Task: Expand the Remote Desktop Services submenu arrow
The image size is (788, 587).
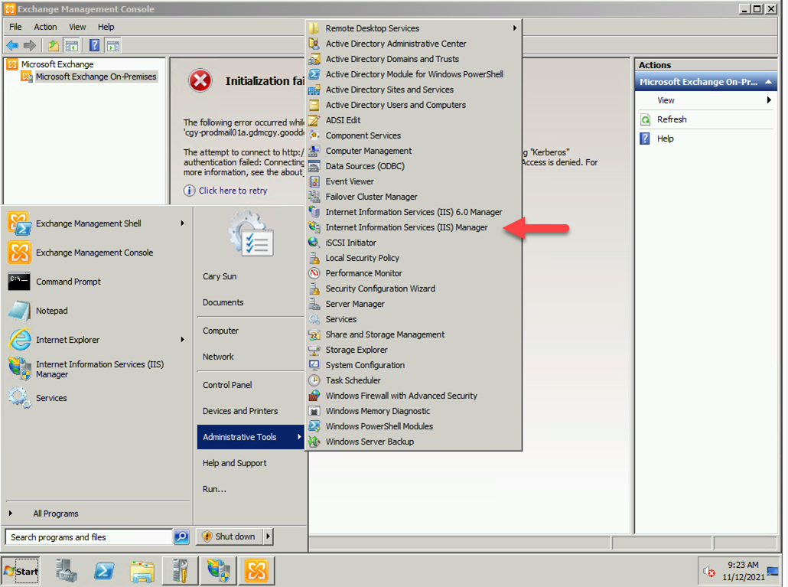Action: click(515, 28)
